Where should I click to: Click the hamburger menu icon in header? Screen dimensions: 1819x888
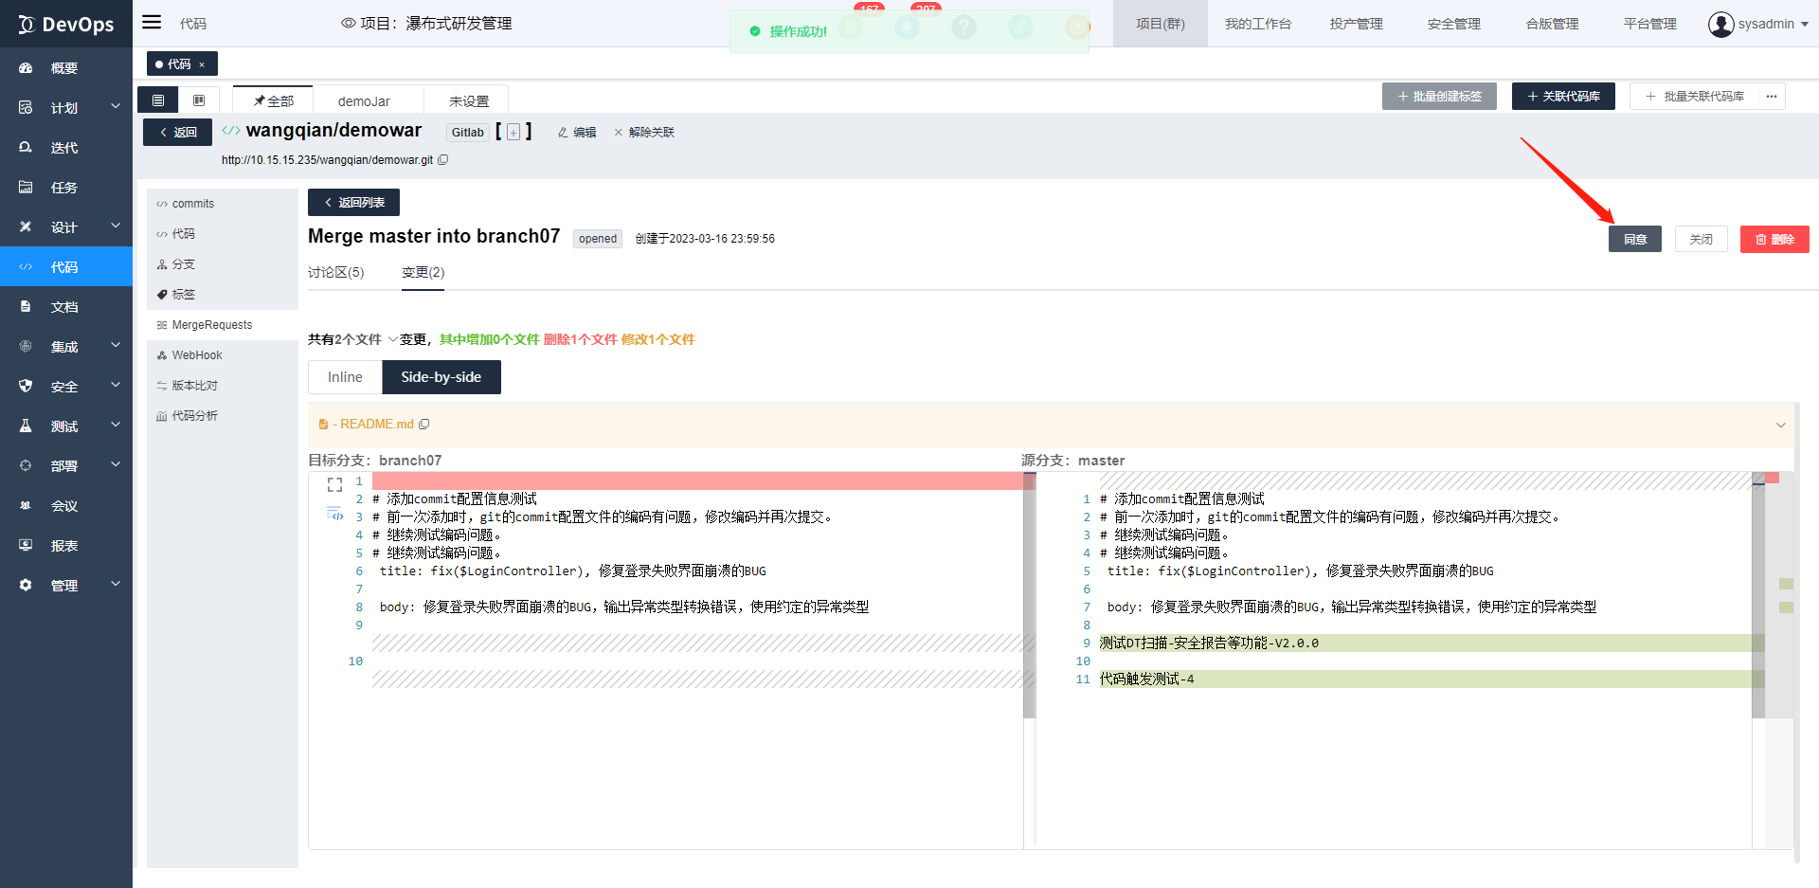[x=152, y=23]
